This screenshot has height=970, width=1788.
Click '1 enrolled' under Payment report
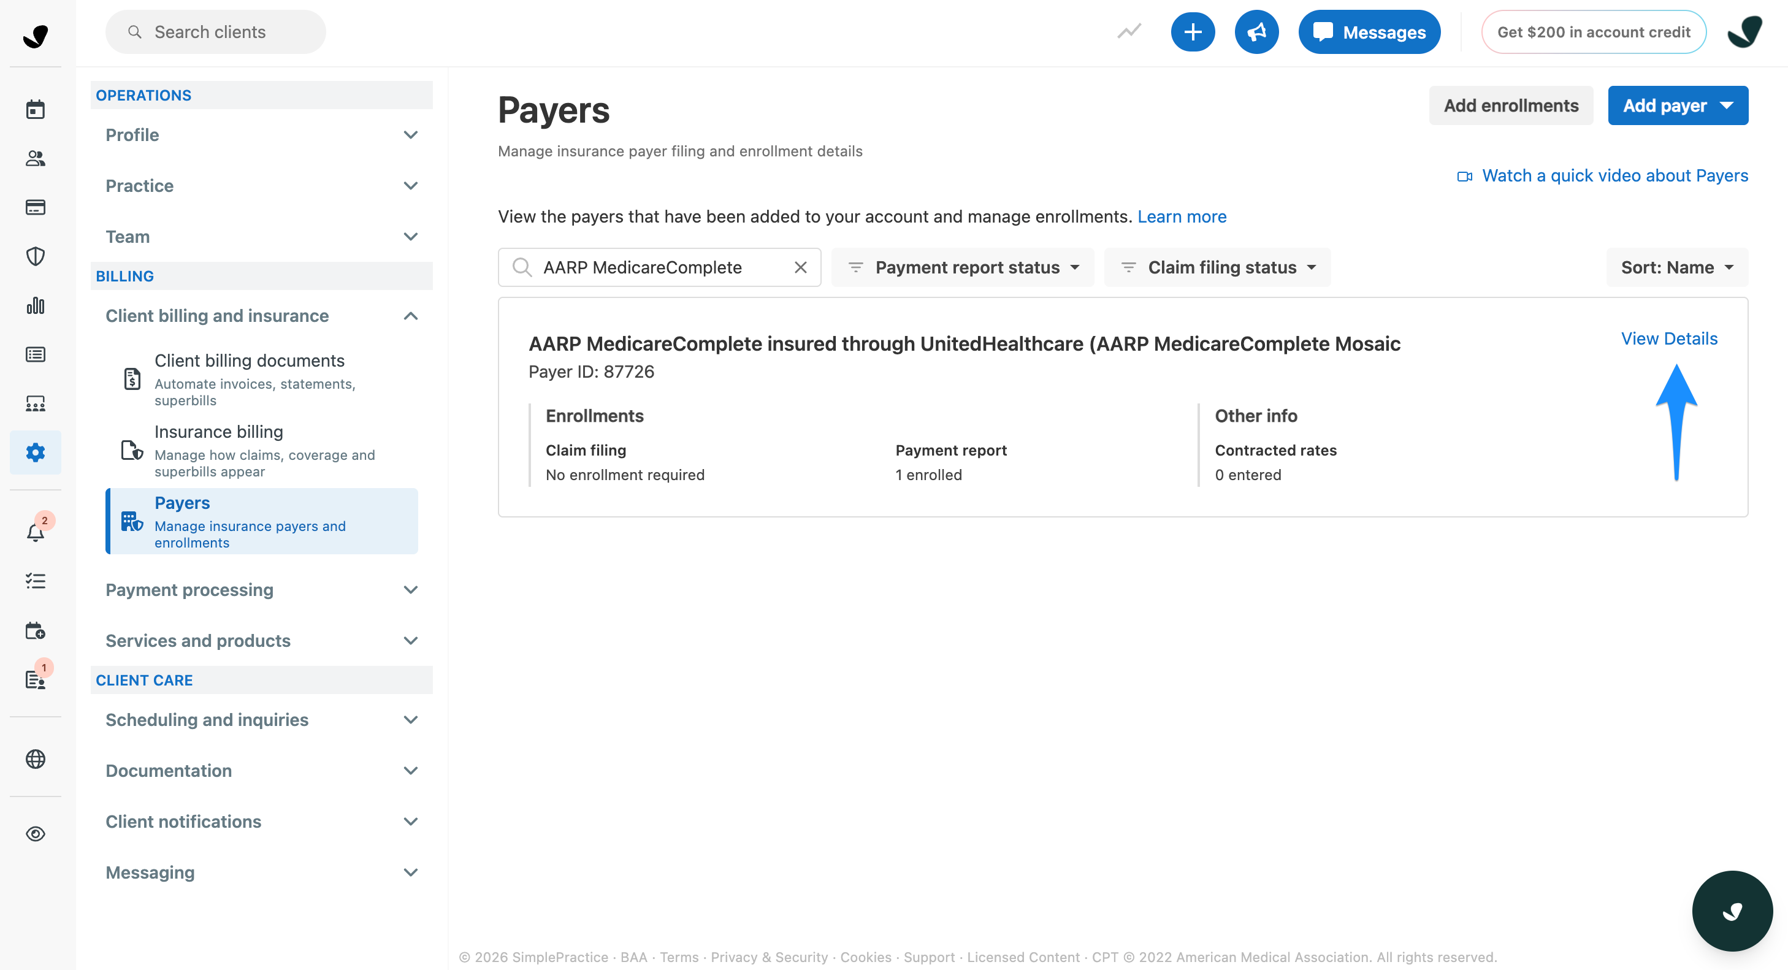point(929,475)
